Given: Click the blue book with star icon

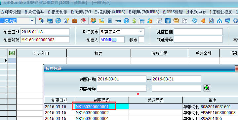Looking at the screenshot, I should pyautogui.click(x=110, y=21).
